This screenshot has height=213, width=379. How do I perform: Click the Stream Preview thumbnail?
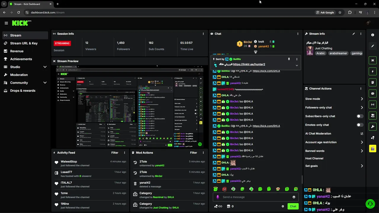[x=130, y=106]
